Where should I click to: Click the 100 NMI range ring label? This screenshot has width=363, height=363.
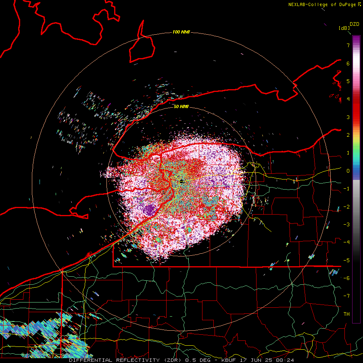(x=181, y=32)
